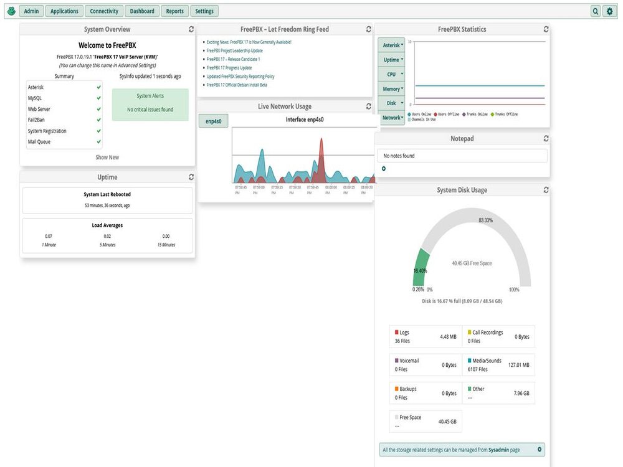Image resolution: width=623 pixels, height=467 pixels.
Task: Click the red Logs color swatch
Action: click(x=396, y=332)
